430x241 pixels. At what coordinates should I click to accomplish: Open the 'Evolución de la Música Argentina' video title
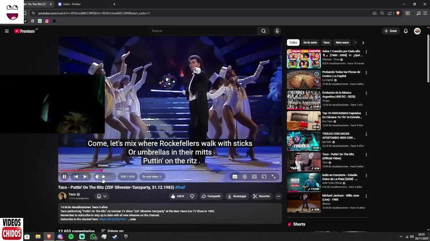point(339,95)
